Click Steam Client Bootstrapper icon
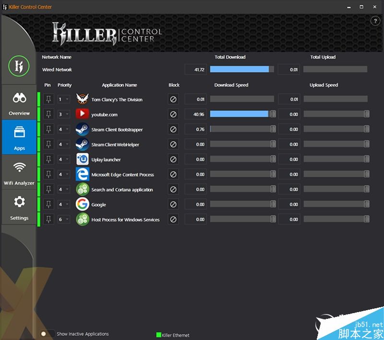384x340 pixels. 82,129
